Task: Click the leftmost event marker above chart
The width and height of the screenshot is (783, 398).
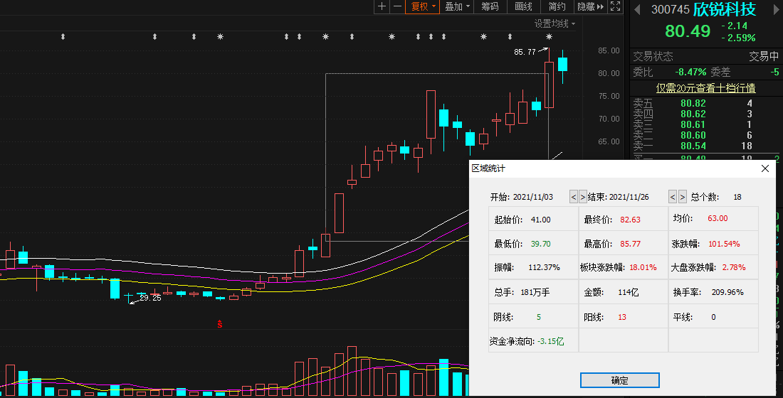Action: click(x=63, y=36)
